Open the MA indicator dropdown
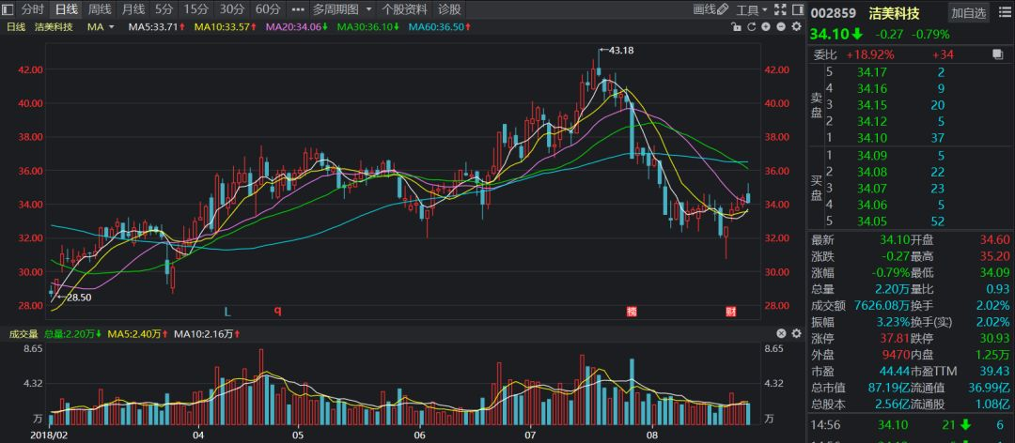The height and width of the screenshot is (443, 1015). tap(101, 26)
